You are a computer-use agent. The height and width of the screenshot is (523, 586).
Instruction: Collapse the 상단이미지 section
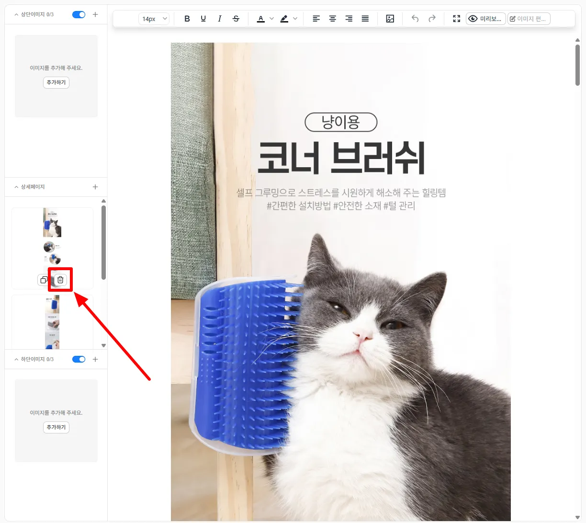pyautogui.click(x=17, y=14)
